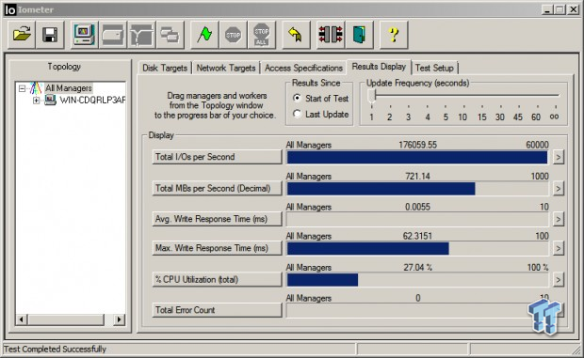Select Last Update radio button
Image resolution: width=584 pixels, height=358 pixels.
click(297, 114)
